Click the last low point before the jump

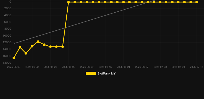point(62,47)
